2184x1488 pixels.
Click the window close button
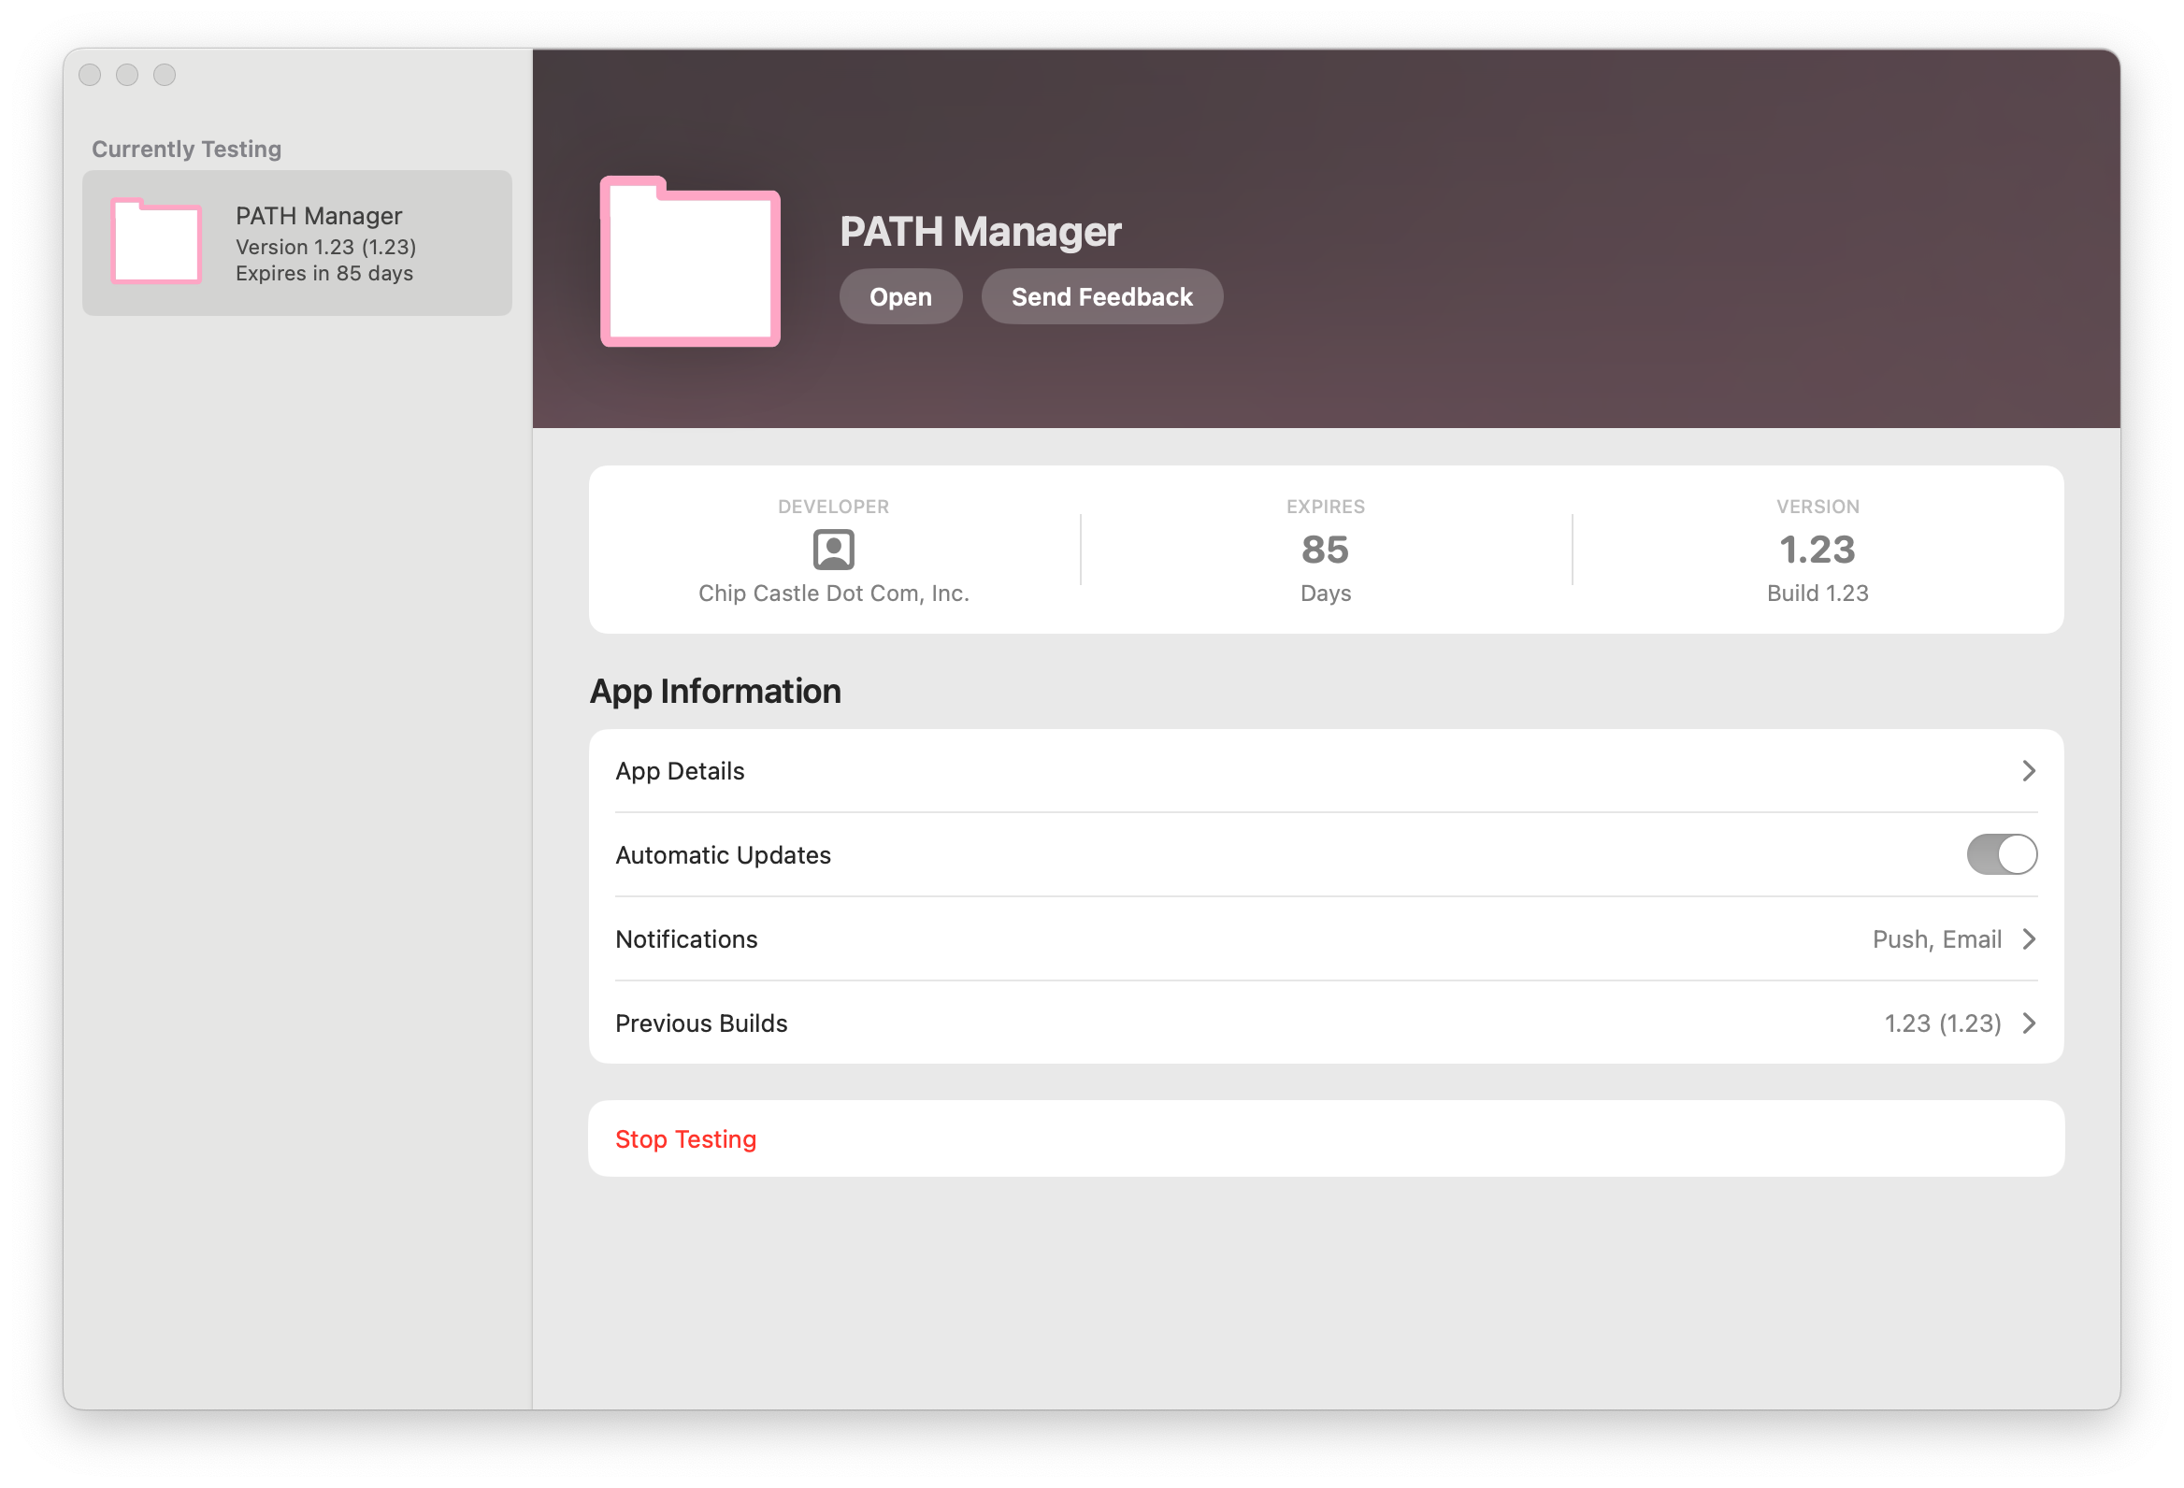click(x=90, y=75)
